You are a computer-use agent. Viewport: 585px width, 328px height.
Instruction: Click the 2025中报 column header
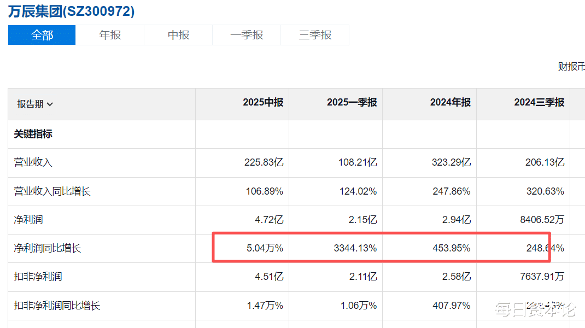[x=263, y=102]
